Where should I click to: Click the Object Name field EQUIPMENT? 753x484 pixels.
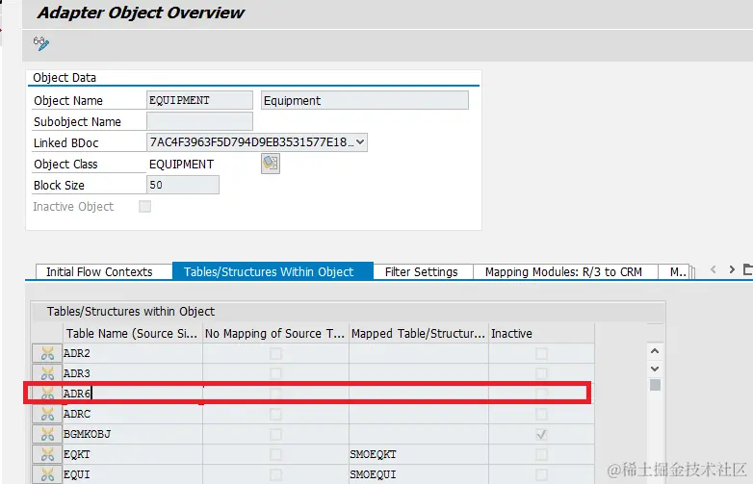tap(199, 100)
